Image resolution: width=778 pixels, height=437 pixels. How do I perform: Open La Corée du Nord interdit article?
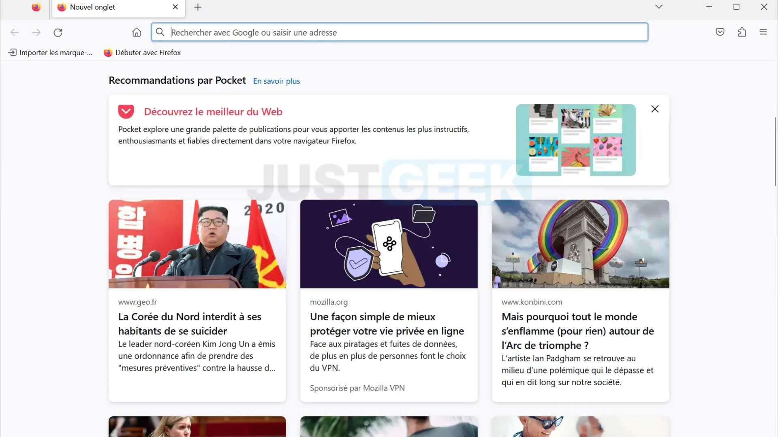190,324
